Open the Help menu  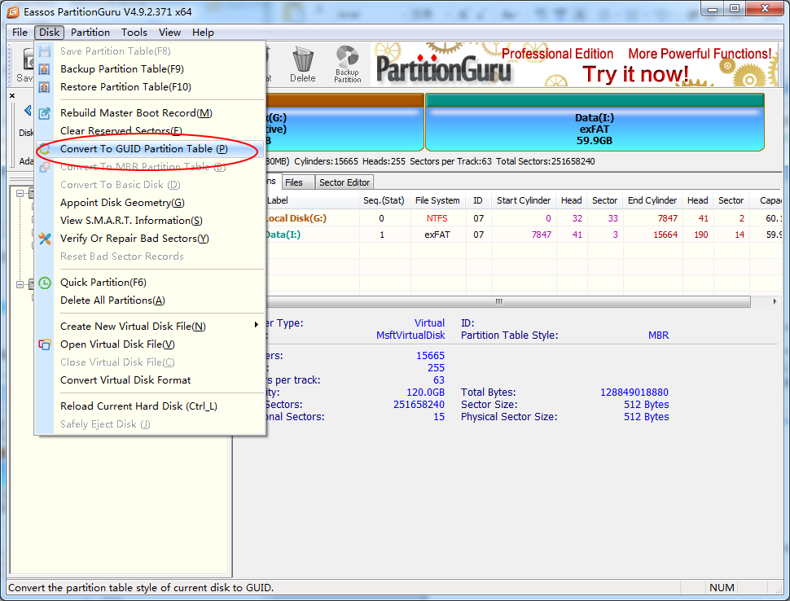click(x=203, y=33)
